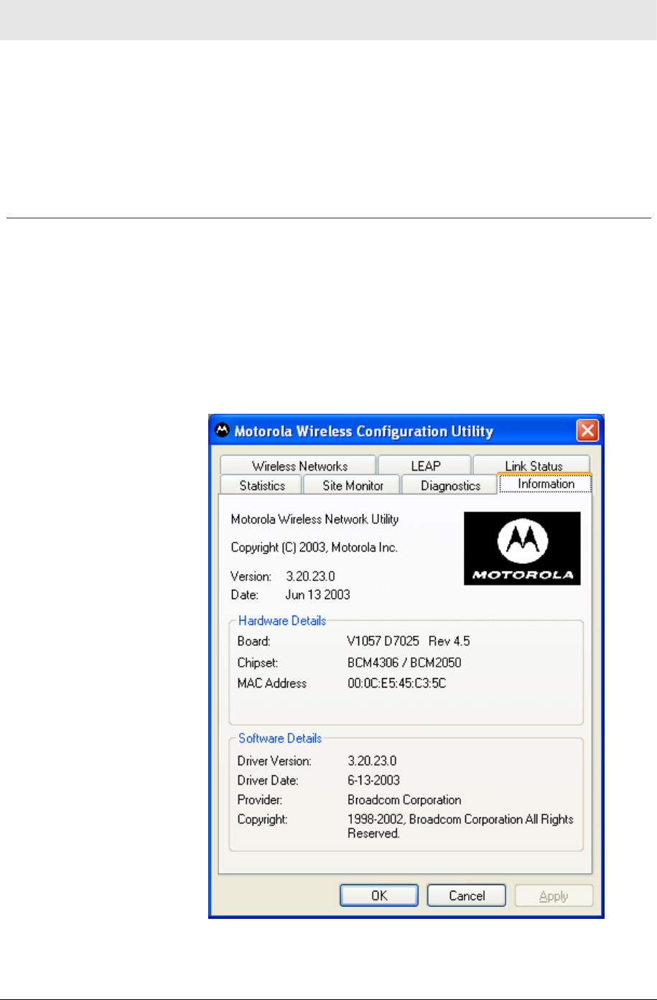Click the Motorola Wireless Network Utility heading
This screenshot has width=657, height=1000.
[x=314, y=519]
